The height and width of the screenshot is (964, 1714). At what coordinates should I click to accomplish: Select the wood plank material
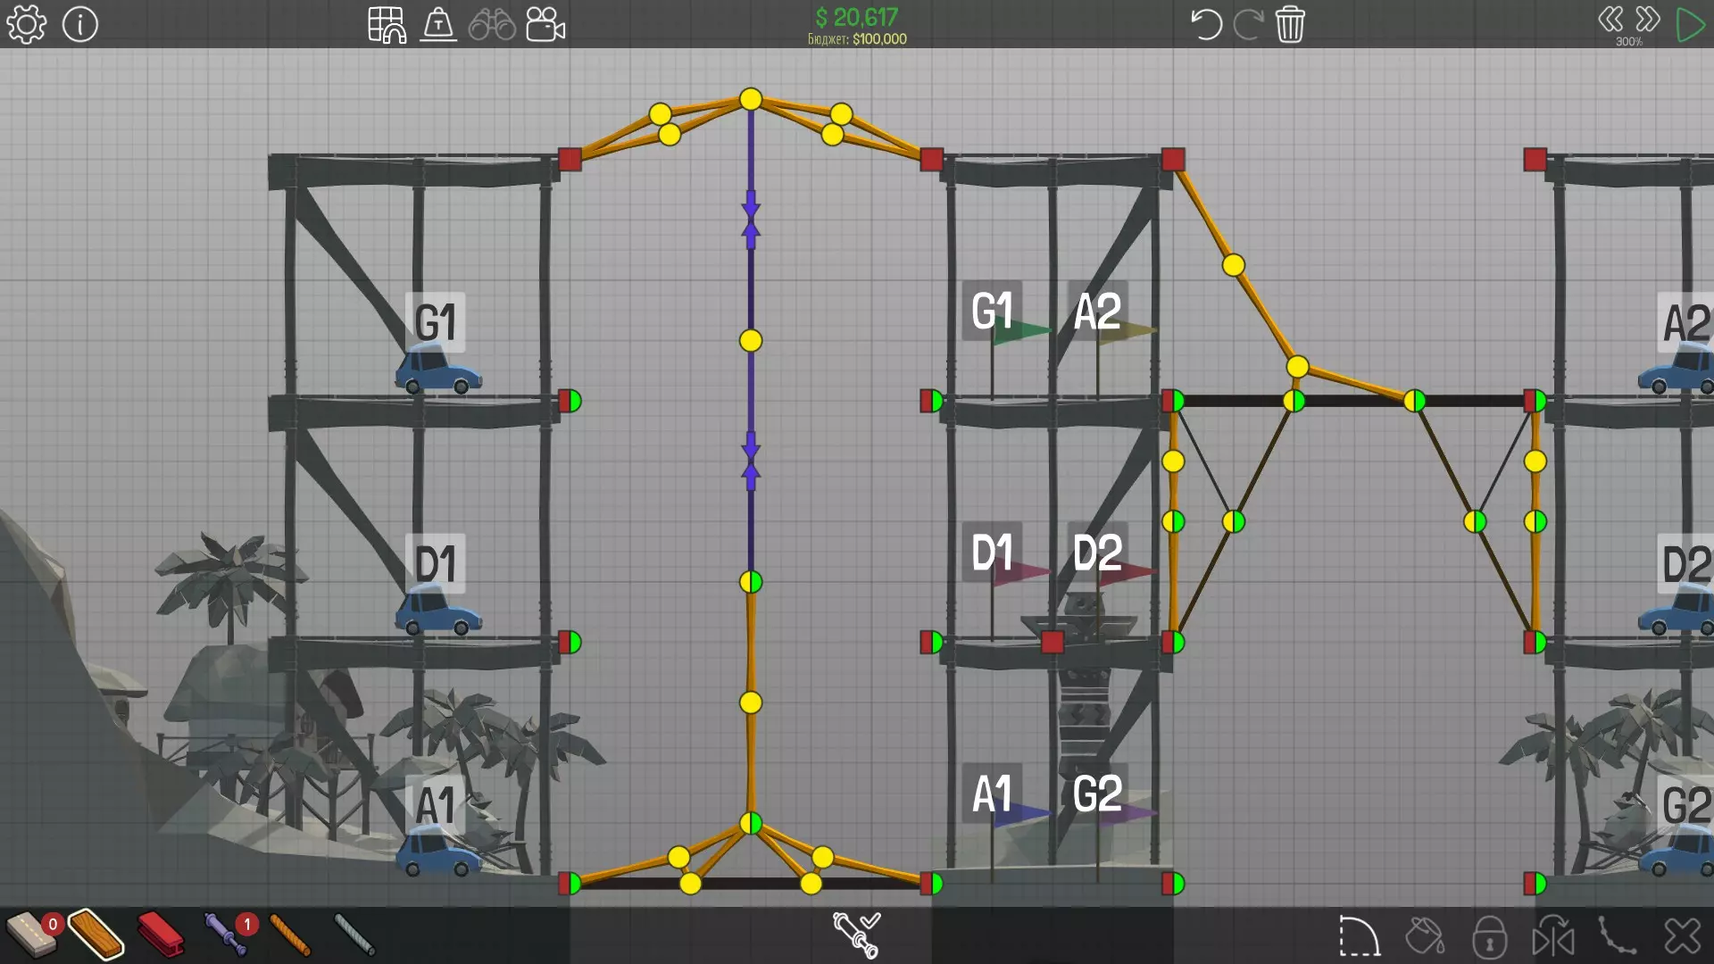tap(96, 935)
